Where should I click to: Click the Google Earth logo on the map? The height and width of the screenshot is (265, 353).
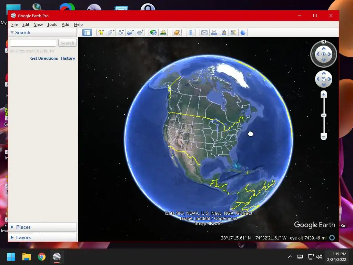[314, 225]
